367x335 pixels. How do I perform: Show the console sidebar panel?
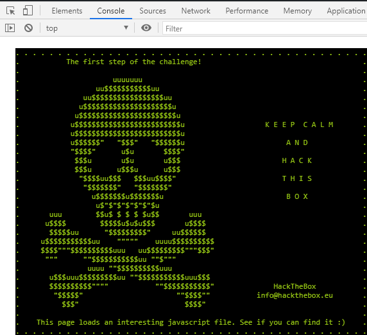pos(10,28)
